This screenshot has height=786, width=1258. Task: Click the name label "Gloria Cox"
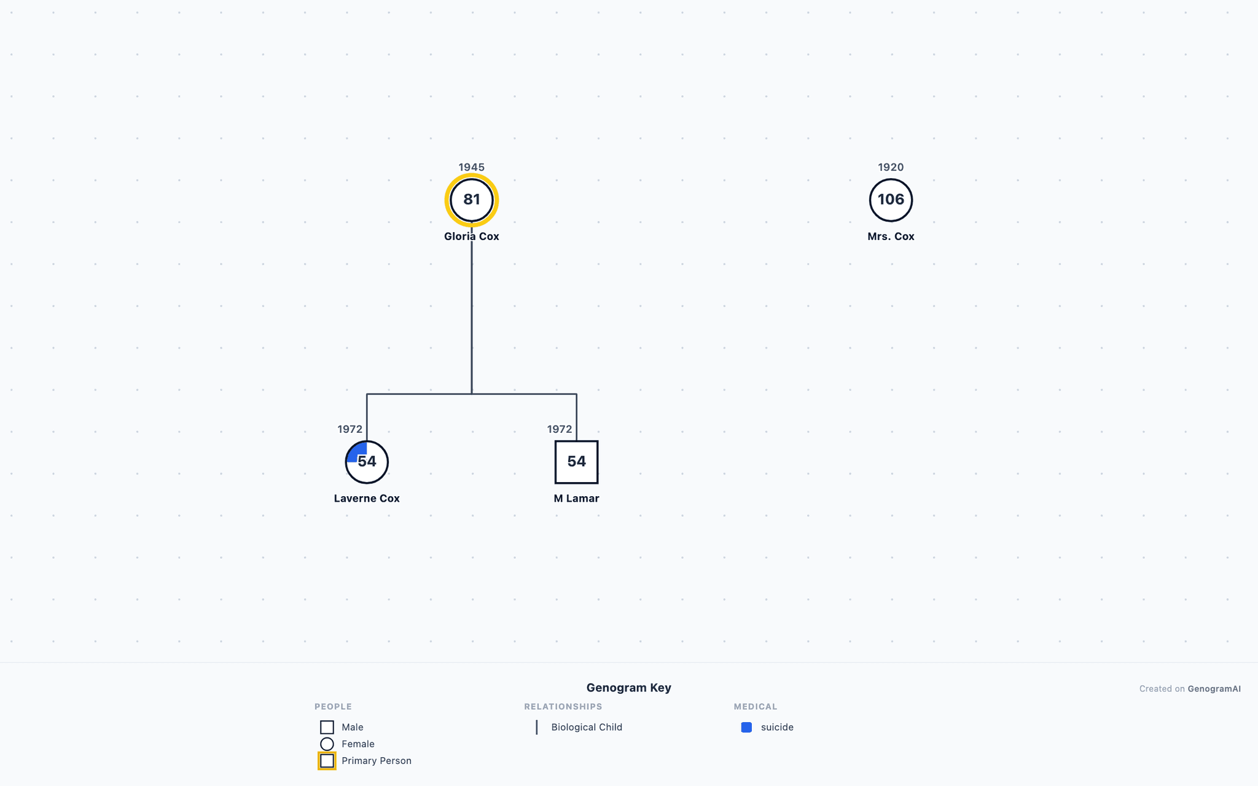[x=472, y=236]
